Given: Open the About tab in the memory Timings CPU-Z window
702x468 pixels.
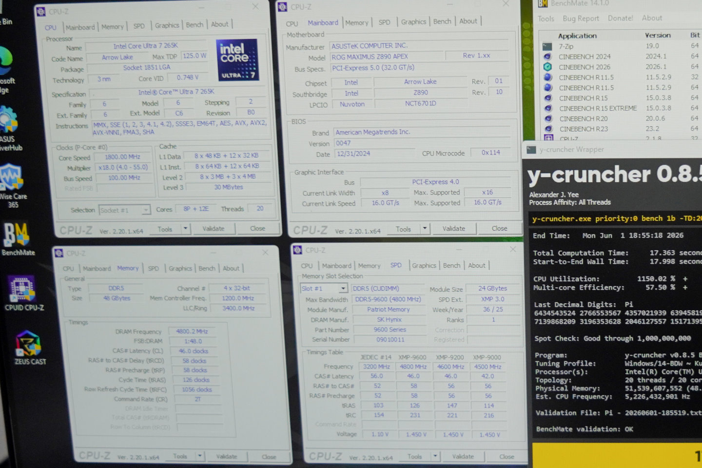Looking at the screenshot, I should pyautogui.click(x=231, y=269).
